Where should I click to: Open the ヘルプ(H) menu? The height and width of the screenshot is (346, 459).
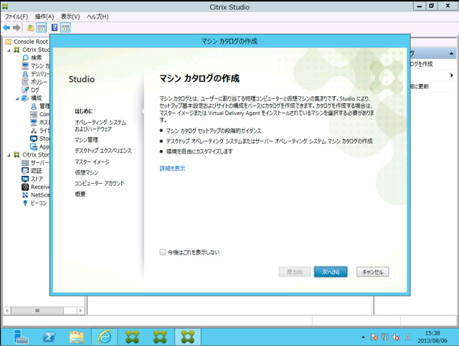point(98,17)
